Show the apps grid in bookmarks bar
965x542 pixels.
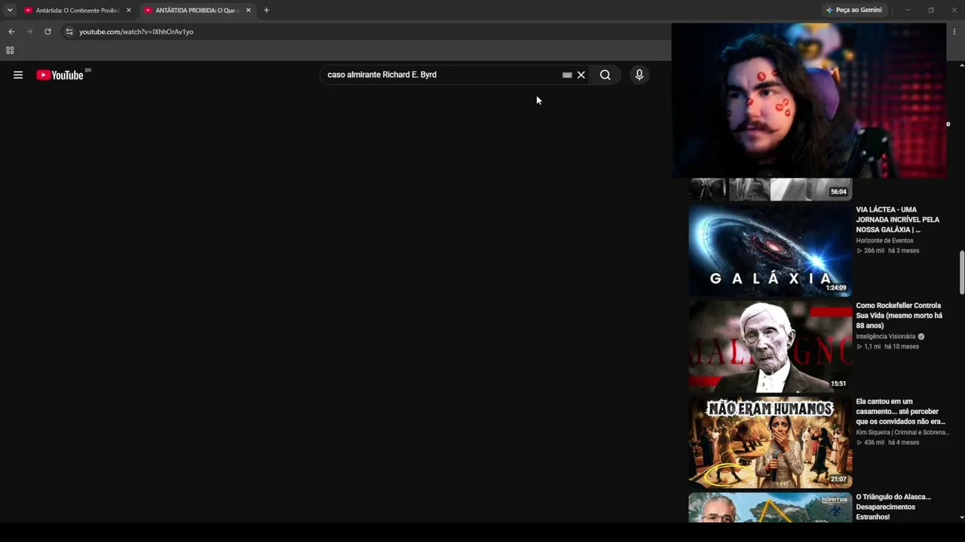click(x=10, y=50)
